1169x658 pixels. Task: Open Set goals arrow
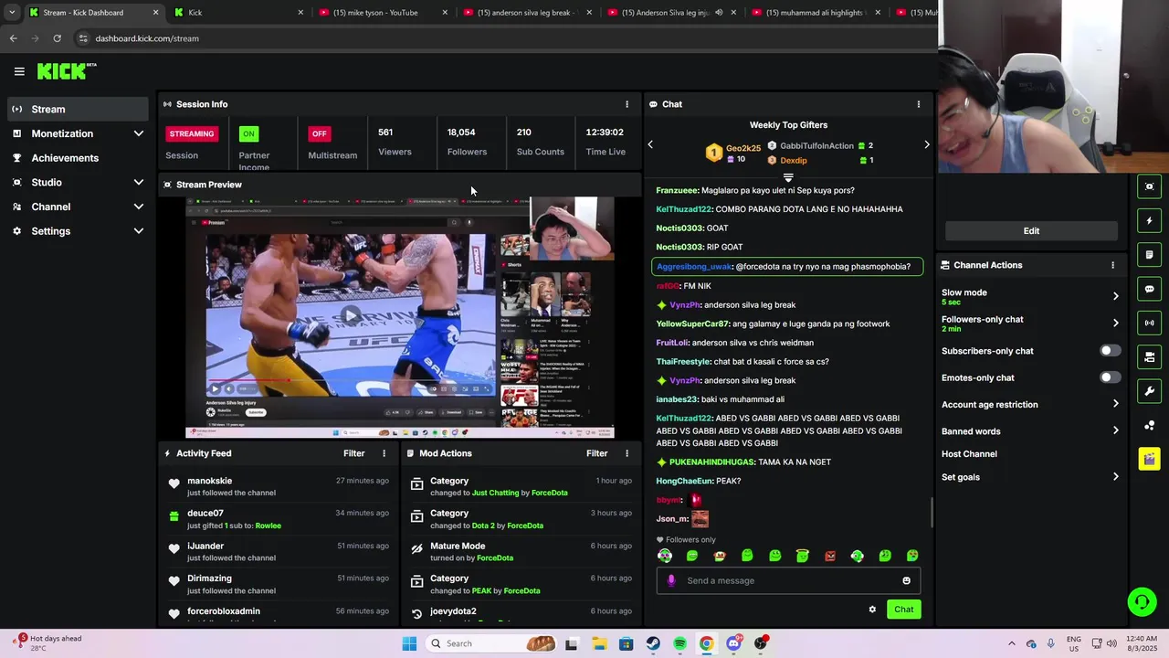tap(1115, 477)
